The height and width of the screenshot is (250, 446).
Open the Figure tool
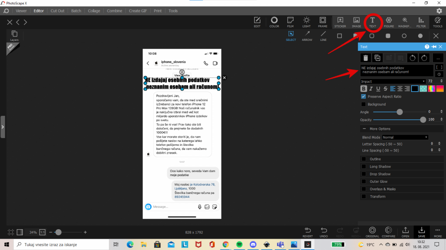point(389,22)
